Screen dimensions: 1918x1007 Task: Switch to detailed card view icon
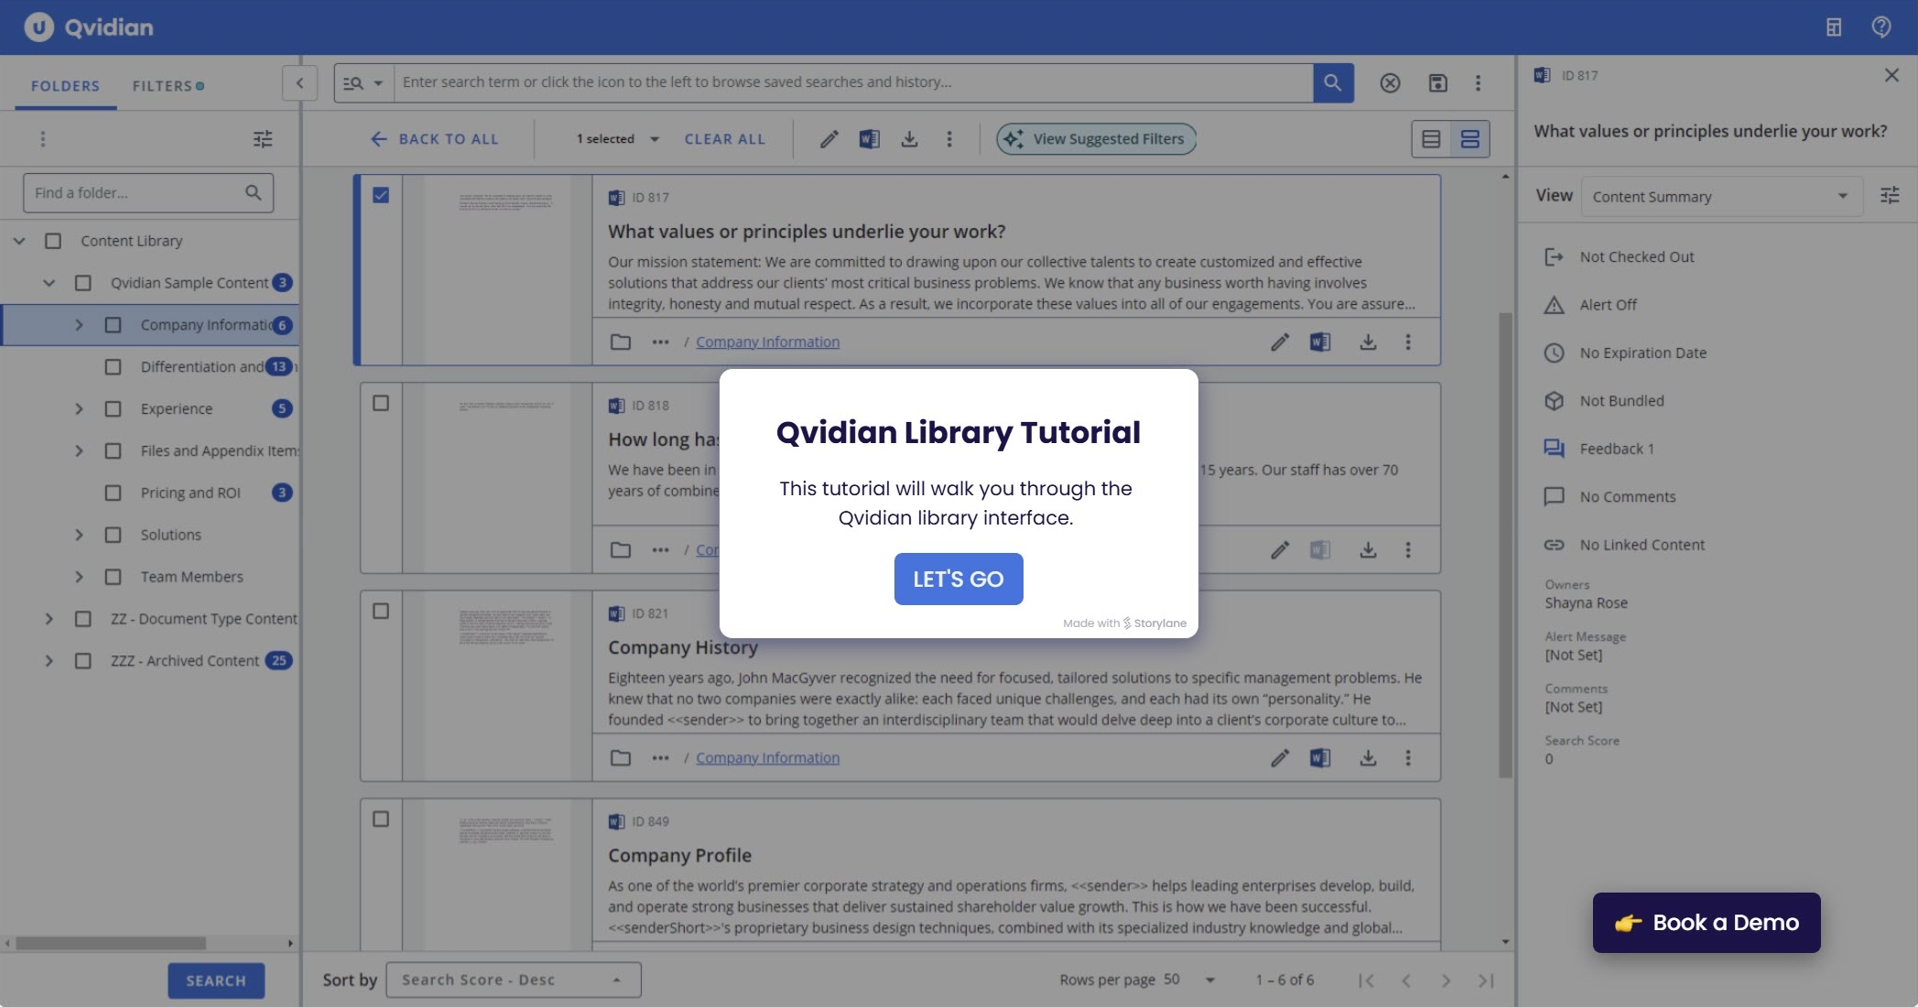(1470, 139)
